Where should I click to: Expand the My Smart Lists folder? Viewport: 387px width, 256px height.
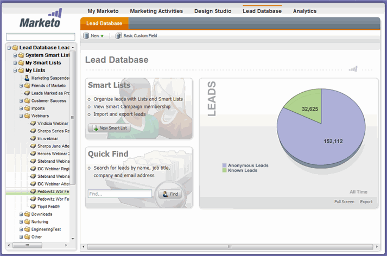point(15,63)
